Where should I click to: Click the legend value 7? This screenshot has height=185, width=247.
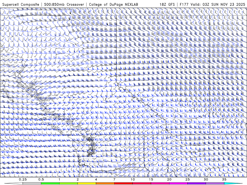click(x=114, y=179)
